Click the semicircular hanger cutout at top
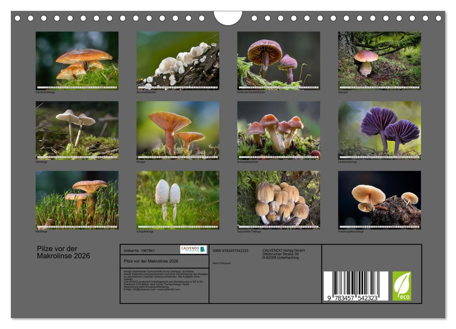Viewport: 456px width, 329px height. pyautogui.click(x=228, y=17)
